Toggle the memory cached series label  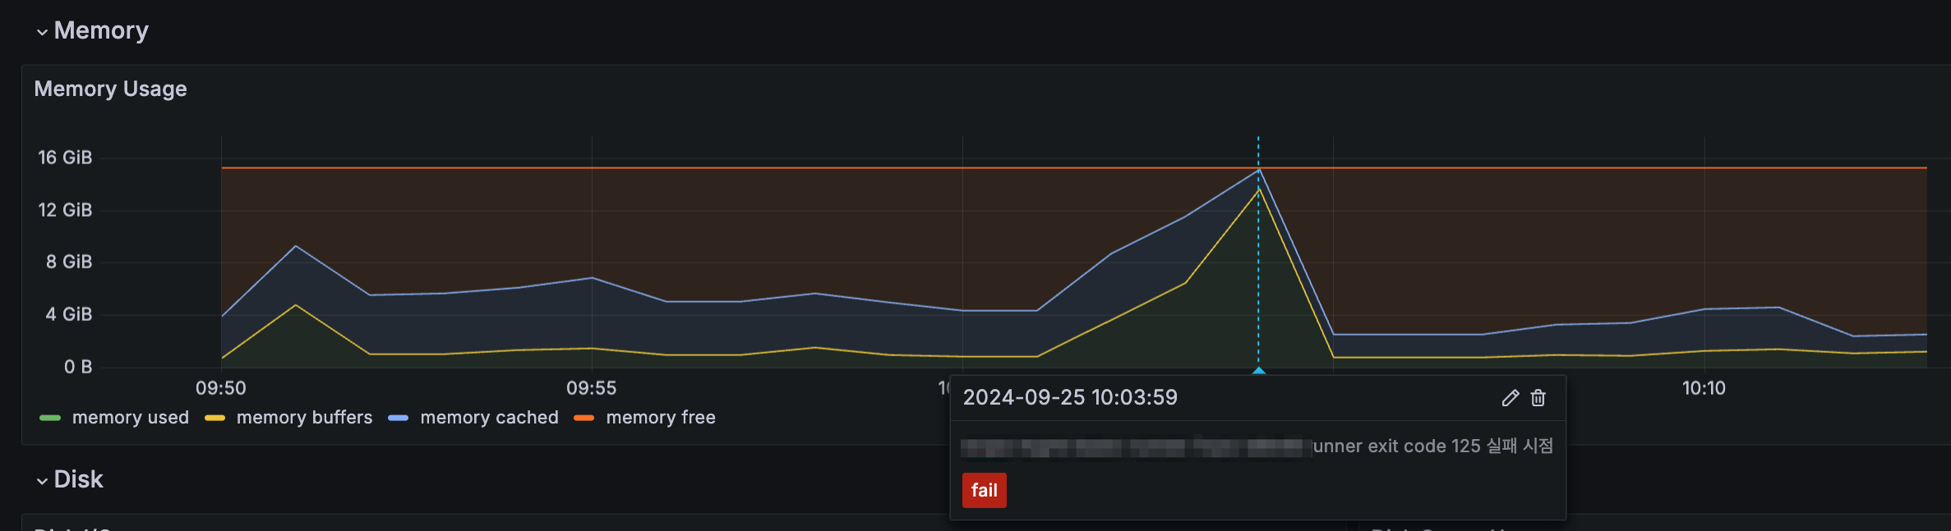(489, 418)
